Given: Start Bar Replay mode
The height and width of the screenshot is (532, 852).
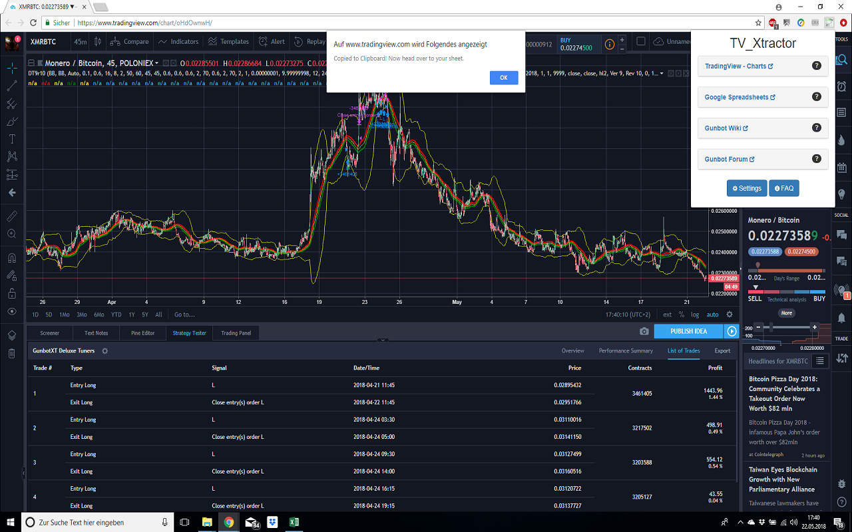Looking at the screenshot, I should pos(310,41).
